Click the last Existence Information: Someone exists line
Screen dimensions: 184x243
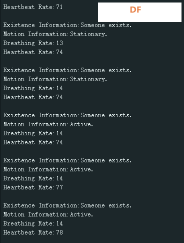click(x=67, y=205)
